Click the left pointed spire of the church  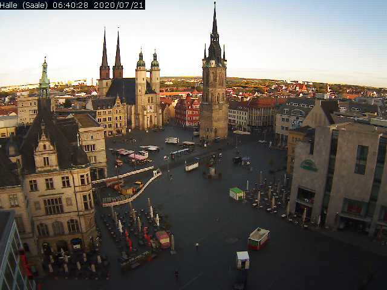(104, 54)
